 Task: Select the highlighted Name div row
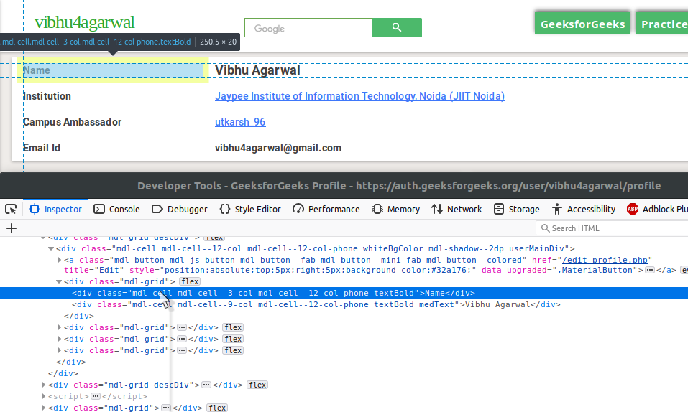point(344,293)
